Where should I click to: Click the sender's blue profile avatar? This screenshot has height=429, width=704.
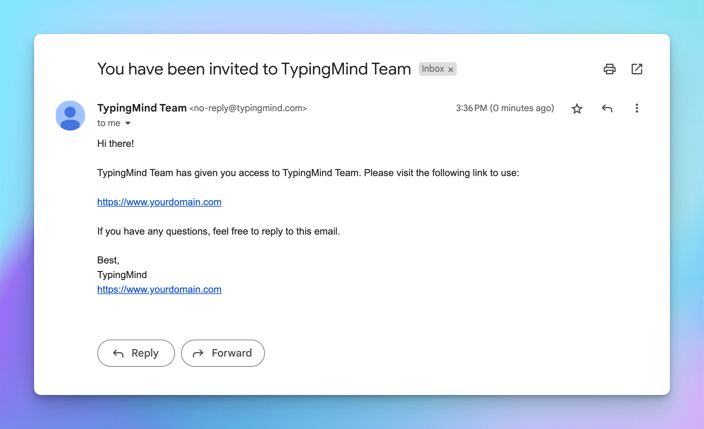70,116
